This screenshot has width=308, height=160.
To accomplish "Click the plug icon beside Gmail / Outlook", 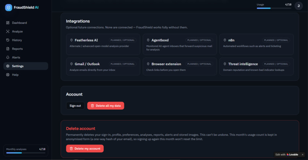I will (x=71, y=64).
